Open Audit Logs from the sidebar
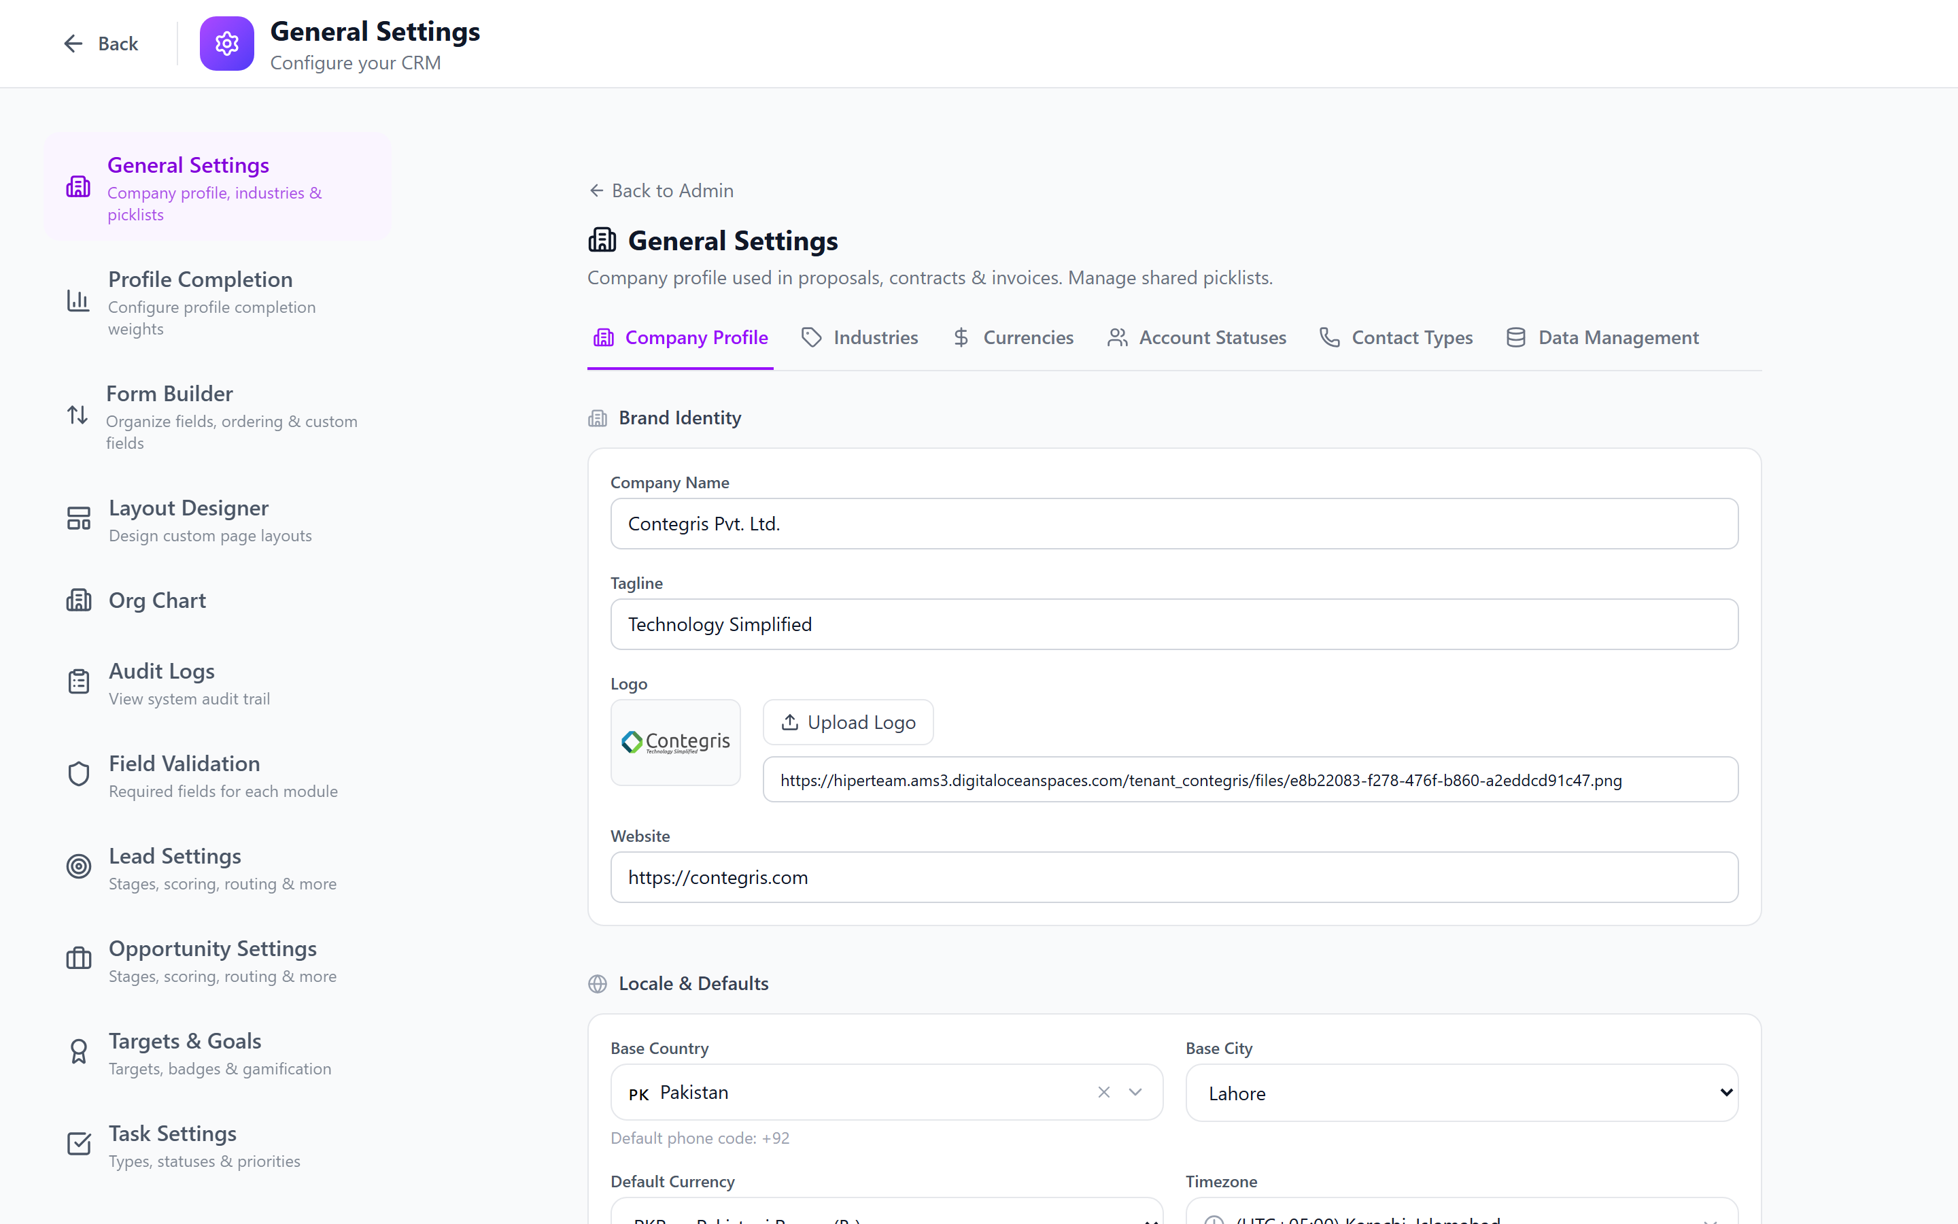 (x=218, y=683)
